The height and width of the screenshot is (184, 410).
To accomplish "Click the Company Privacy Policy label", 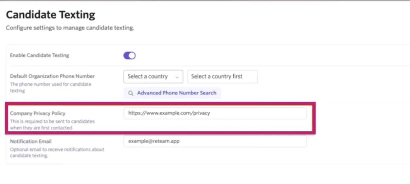I will [38, 113].
